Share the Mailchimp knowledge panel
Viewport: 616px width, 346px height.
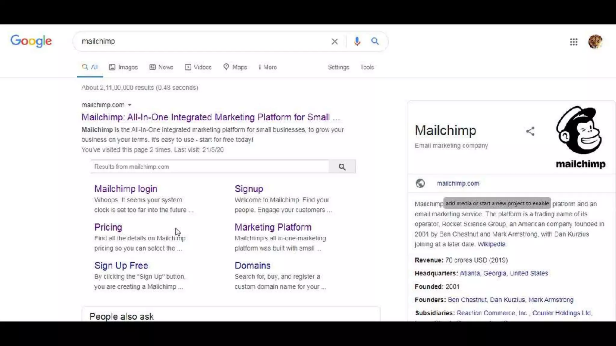tap(530, 131)
